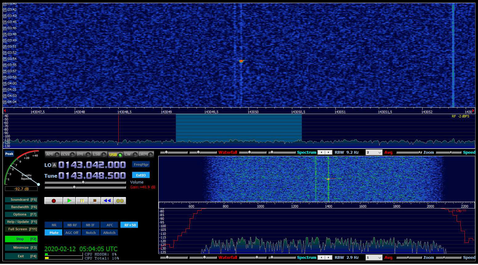Screen dimensions: 478x265
Task: Open the Avg dropdown showing 1
Action: tap(374, 258)
